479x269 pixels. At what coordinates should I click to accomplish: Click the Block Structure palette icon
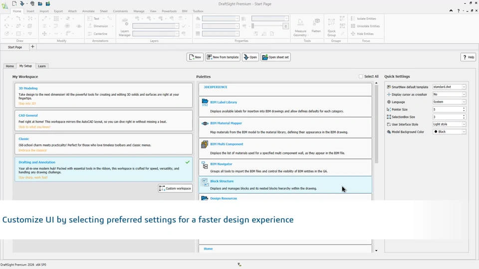205,182
